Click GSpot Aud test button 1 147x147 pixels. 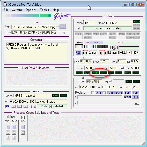[14, 127]
